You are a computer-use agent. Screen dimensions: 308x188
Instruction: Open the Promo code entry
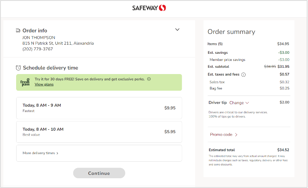point(221,135)
